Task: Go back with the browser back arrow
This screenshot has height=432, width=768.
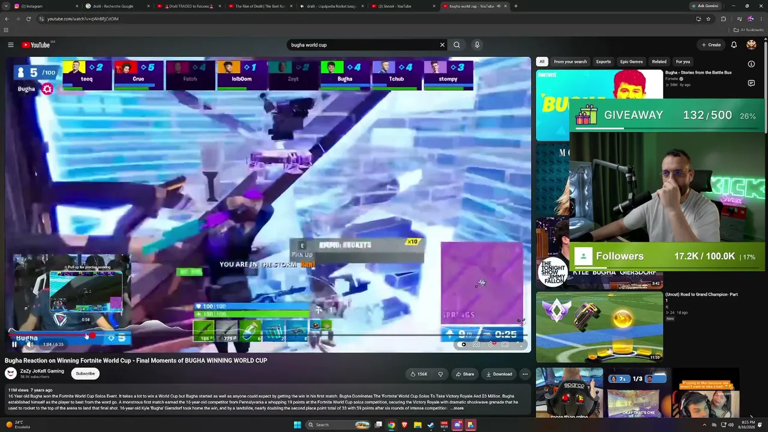Action: pos(7,19)
